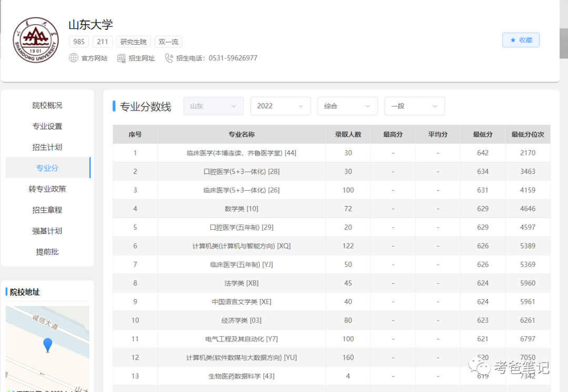Click row 临床医学(五年制) [YJ]
Viewport: 568px width, 392px height.
331,265
